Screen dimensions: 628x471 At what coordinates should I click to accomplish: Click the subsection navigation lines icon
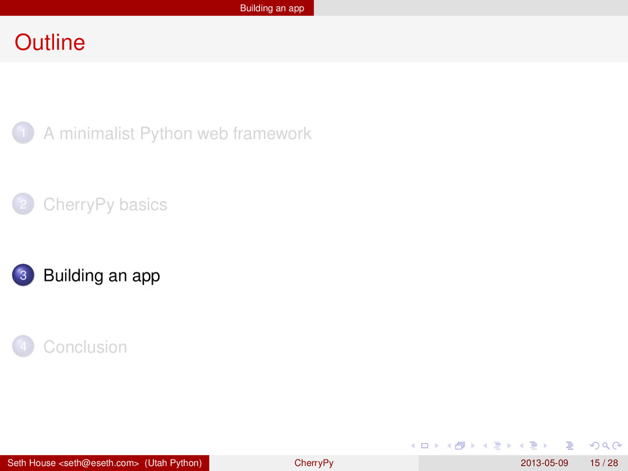click(497, 446)
